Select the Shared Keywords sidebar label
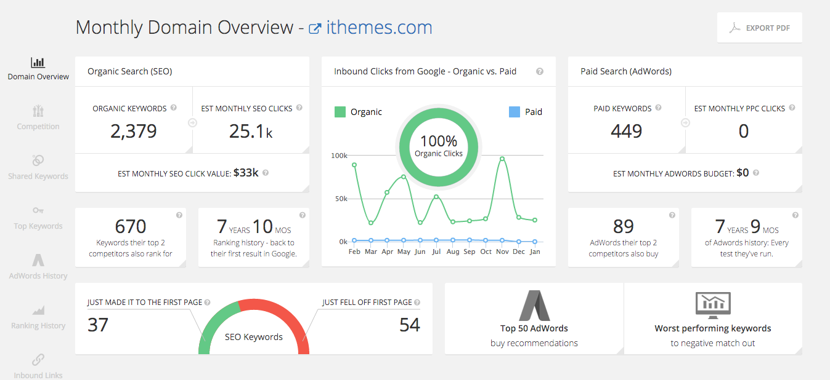The image size is (830, 380). coord(38,176)
